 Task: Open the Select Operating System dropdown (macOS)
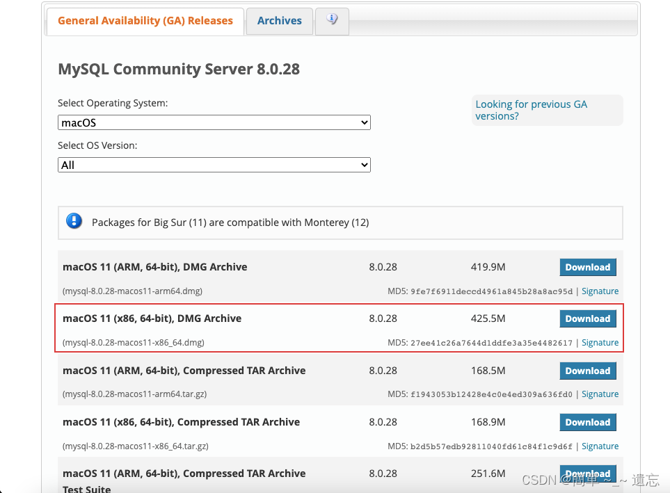pos(214,122)
